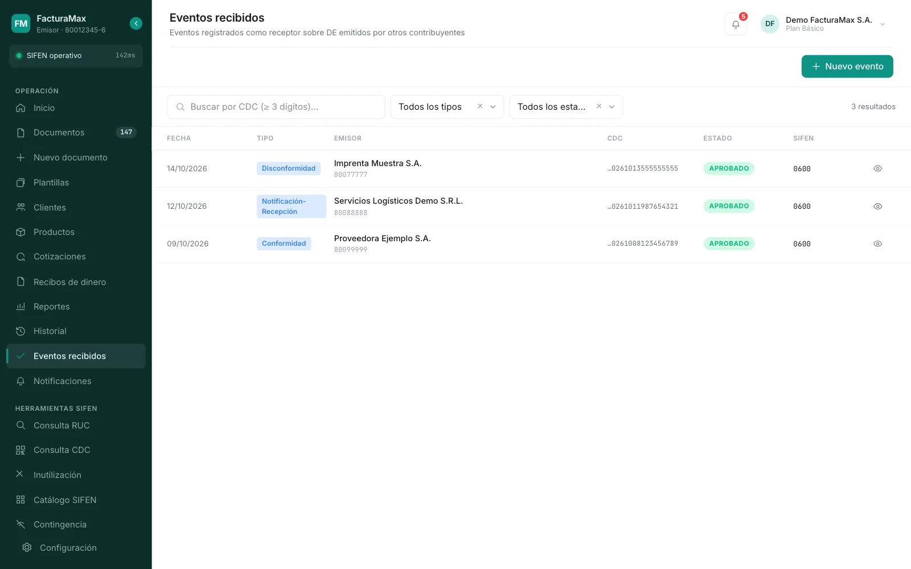
Task: Click the Buscar por CDC search field
Action: click(276, 107)
